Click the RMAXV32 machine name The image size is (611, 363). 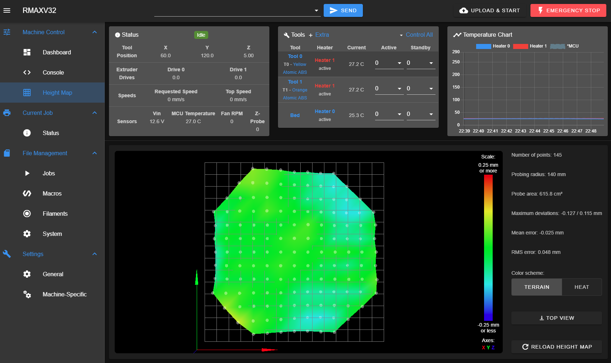click(x=40, y=10)
